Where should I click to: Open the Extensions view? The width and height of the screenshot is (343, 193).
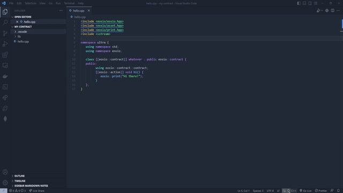point(5,55)
